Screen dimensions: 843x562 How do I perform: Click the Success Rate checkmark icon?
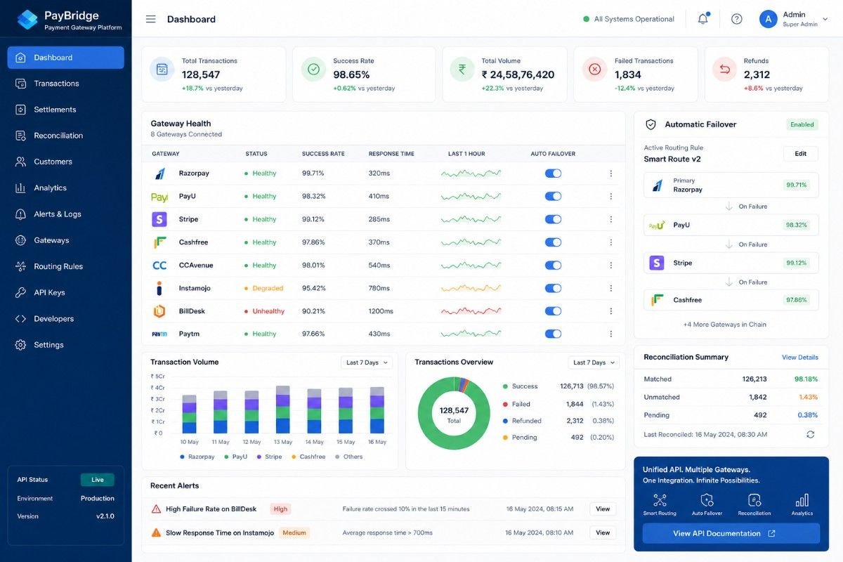click(x=313, y=69)
